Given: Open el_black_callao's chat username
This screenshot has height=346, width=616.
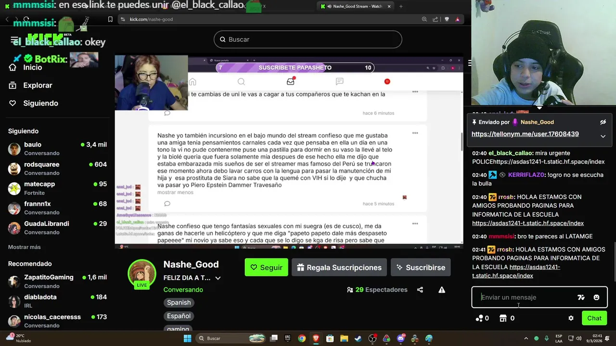Looking at the screenshot, I should click(x=510, y=153).
